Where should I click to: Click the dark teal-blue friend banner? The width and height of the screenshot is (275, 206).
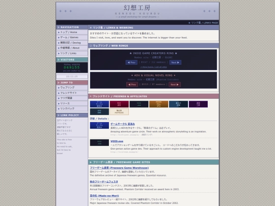click(x=178, y=104)
